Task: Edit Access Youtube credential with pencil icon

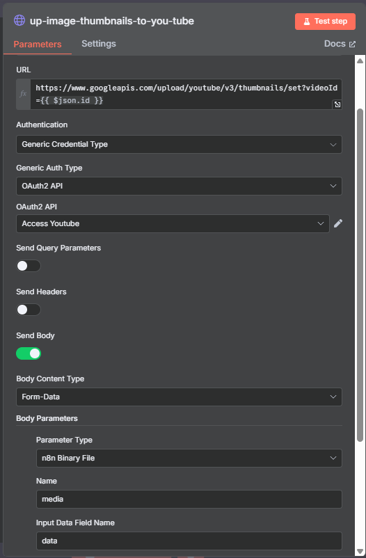Action: [338, 223]
